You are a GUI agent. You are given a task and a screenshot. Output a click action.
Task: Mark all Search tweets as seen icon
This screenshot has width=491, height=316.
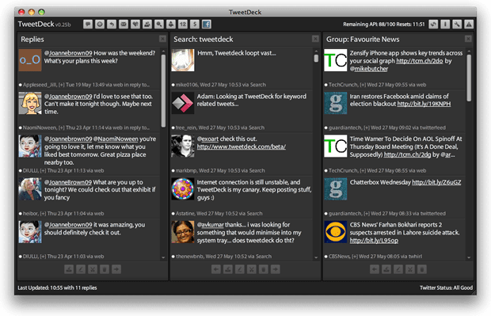point(228,269)
